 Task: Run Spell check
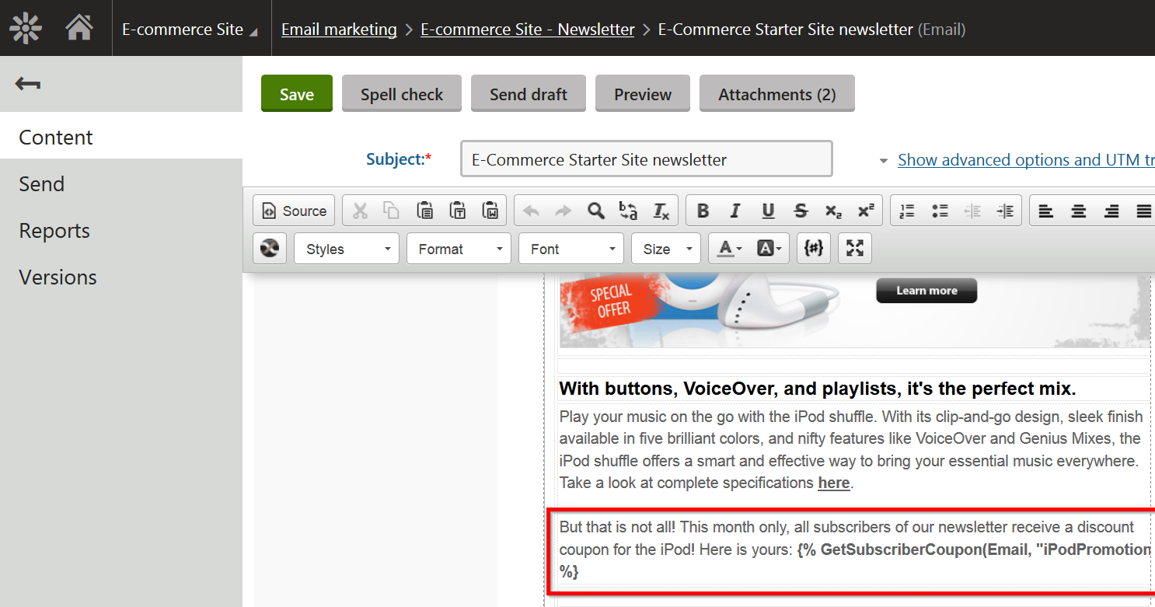(x=402, y=94)
